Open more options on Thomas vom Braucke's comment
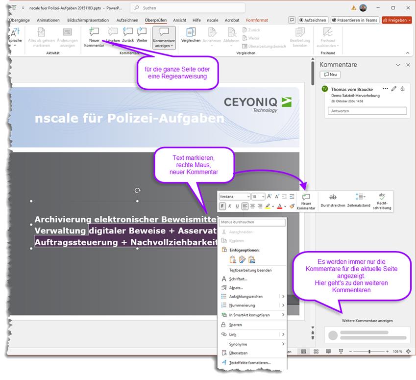The height and width of the screenshot is (380, 416). [x=385, y=89]
